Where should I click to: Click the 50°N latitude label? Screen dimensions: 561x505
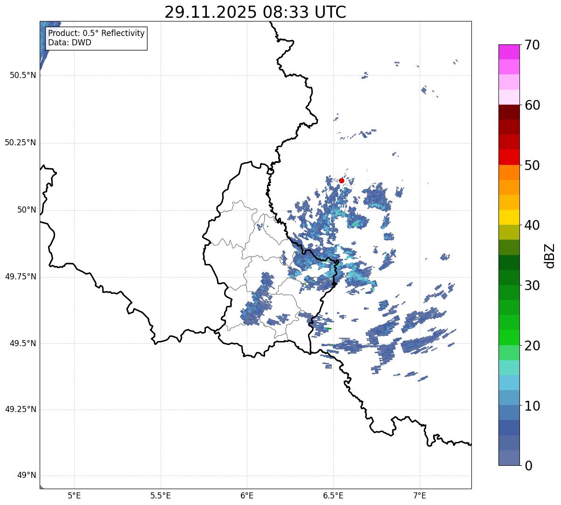27,210
